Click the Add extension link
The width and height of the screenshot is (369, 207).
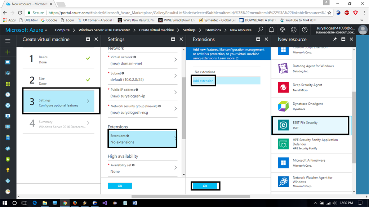(203, 81)
